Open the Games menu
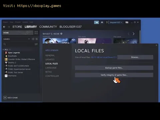The image size is (160, 120). point(25,22)
